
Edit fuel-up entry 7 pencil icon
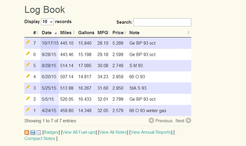[28, 42]
